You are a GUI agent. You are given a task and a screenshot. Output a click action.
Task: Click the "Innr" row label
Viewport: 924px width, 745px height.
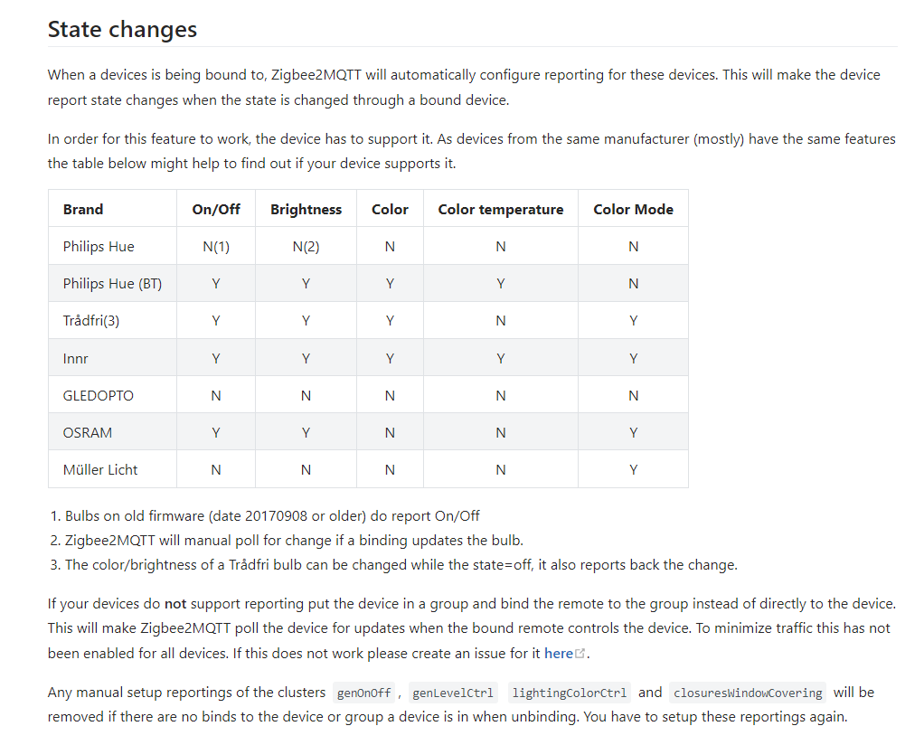tap(76, 359)
